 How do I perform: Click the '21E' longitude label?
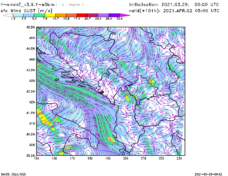pos(144,158)
